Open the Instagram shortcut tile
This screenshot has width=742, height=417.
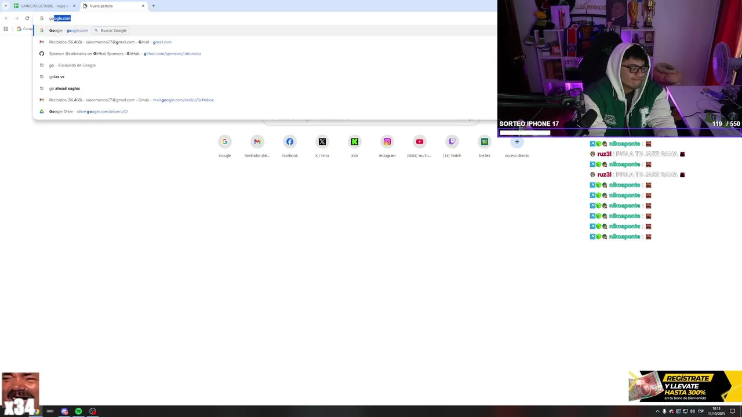[387, 146]
